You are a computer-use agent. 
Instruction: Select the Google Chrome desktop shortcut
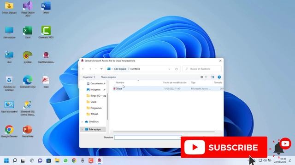pyautogui.click(x=9, y=132)
